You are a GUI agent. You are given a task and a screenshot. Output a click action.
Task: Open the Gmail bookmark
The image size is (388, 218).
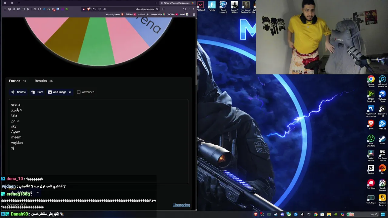coord(184,14)
